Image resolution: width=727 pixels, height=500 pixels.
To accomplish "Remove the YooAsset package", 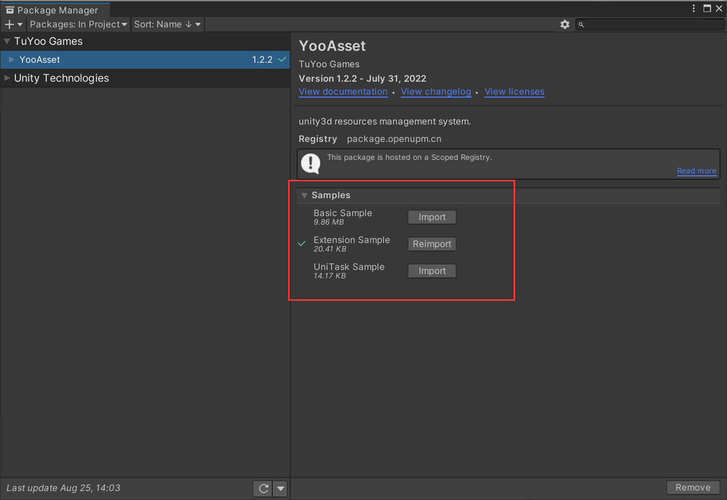I will coord(693,488).
